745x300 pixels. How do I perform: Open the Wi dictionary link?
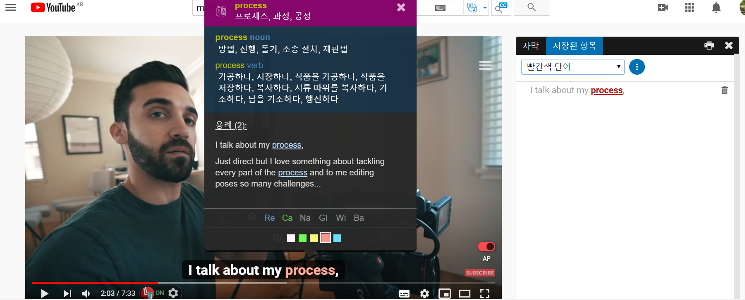pos(341,218)
